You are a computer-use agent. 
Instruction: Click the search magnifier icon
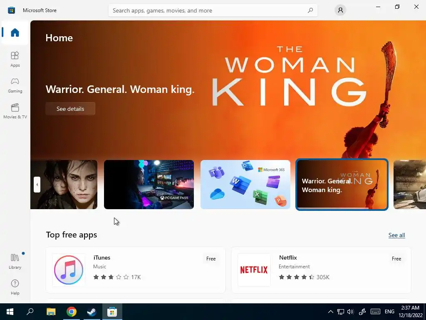310,10
